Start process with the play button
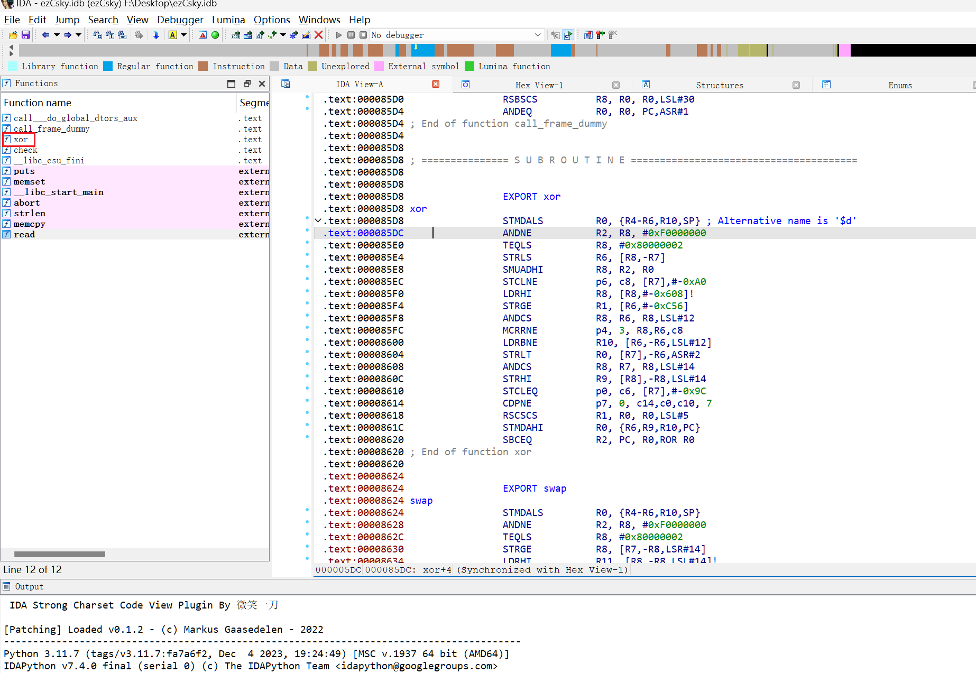The image size is (976, 673). (339, 35)
